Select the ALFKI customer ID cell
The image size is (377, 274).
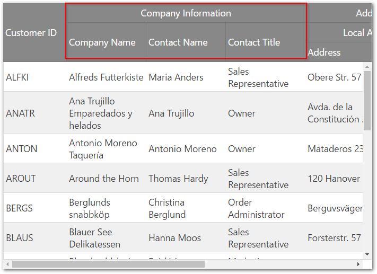click(17, 77)
